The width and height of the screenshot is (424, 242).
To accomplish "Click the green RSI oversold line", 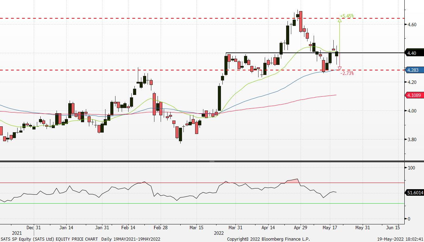I will (202, 203).
